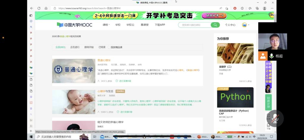The height and width of the screenshot is (140, 304).
Task: Click Python course thumbnail
Action: click(235, 97)
